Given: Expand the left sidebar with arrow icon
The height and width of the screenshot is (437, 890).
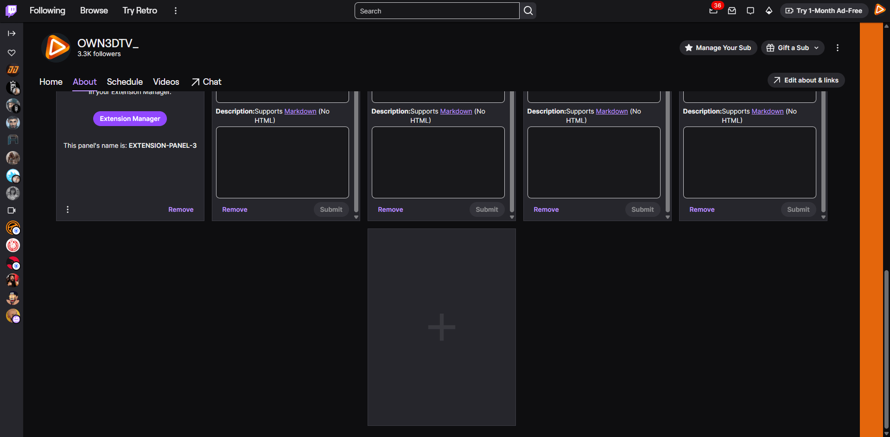Looking at the screenshot, I should click(12, 33).
